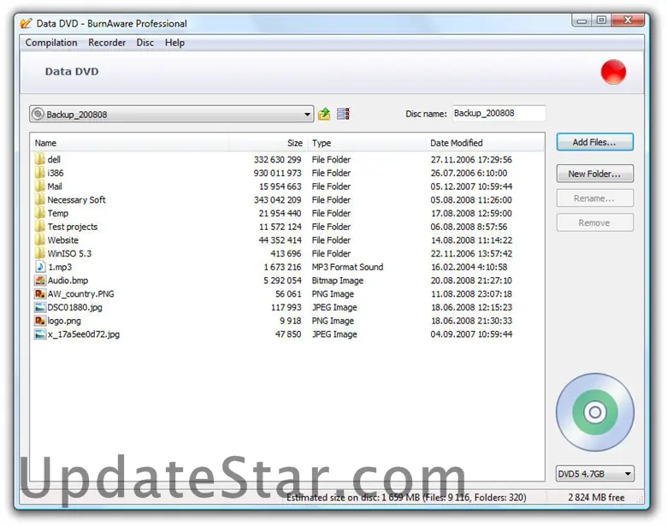This screenshot has width=667, height=526.
Task: Click the Test projects folder icon
Action: tap(39, 227)
